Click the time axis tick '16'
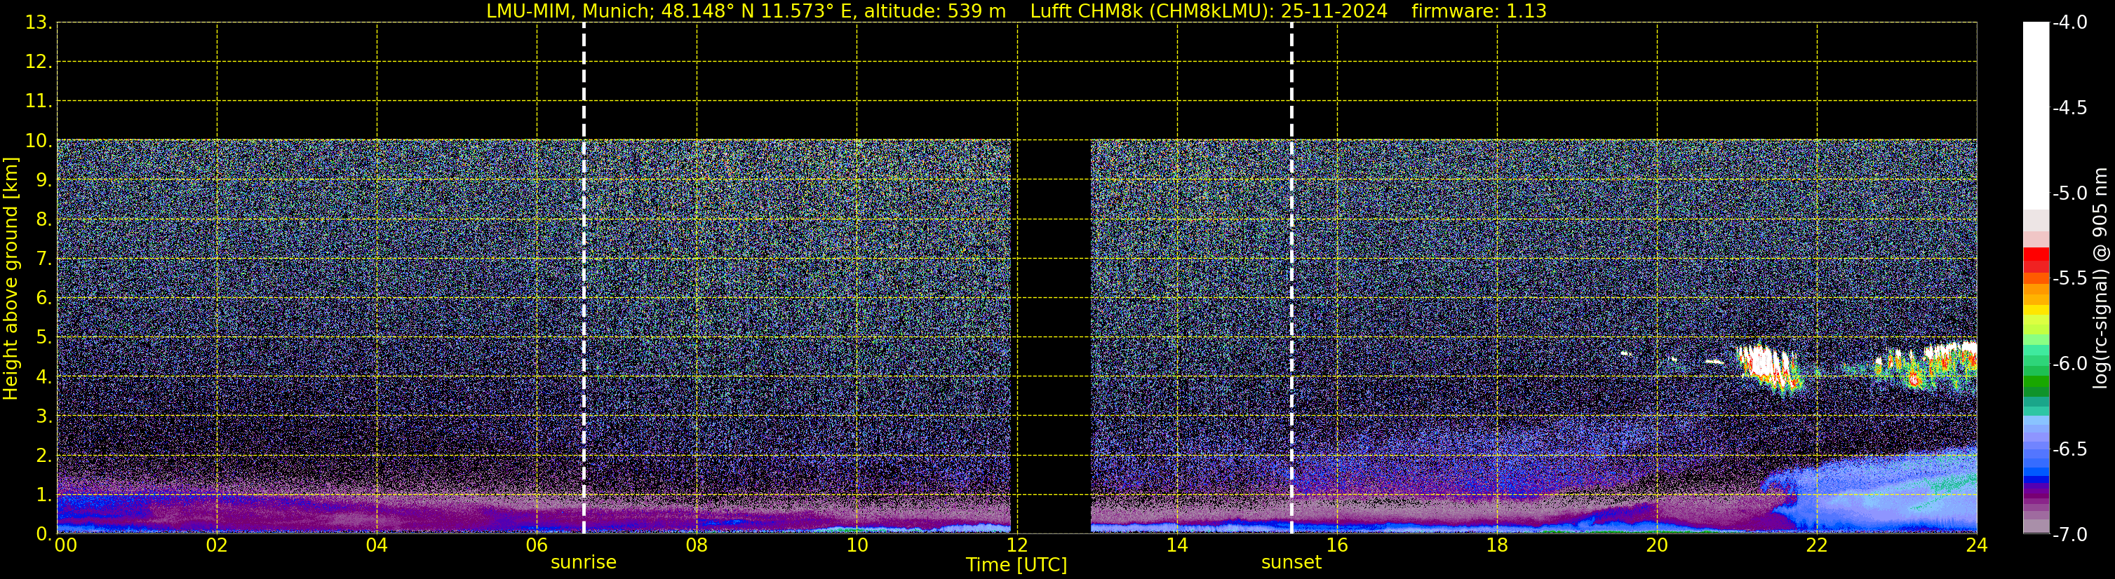Screen dimensions: 2115x579 point(1338,545)
